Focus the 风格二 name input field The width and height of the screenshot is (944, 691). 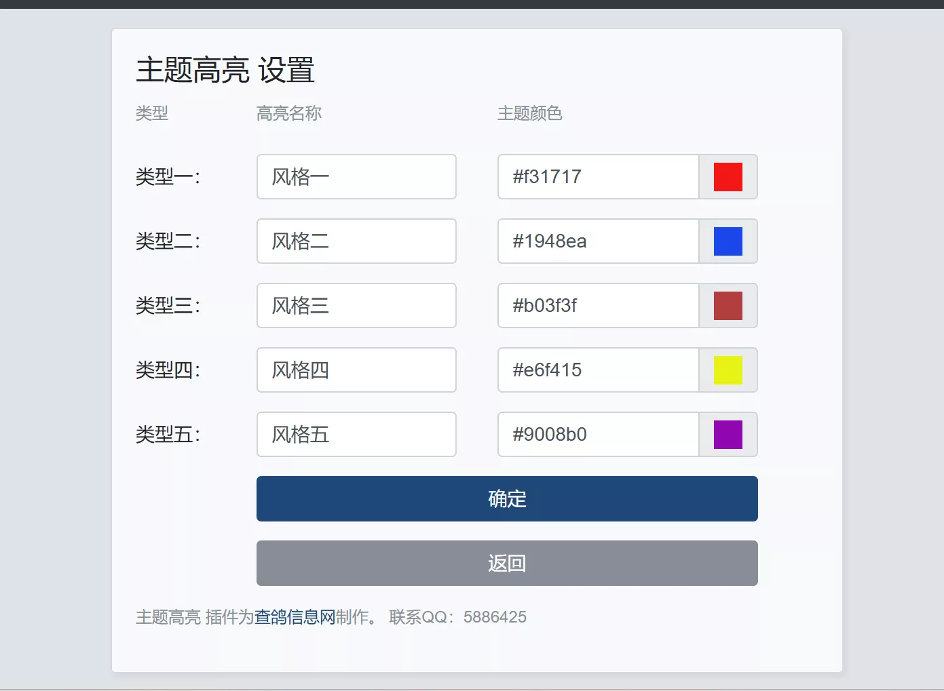click(x=356, y=241)
